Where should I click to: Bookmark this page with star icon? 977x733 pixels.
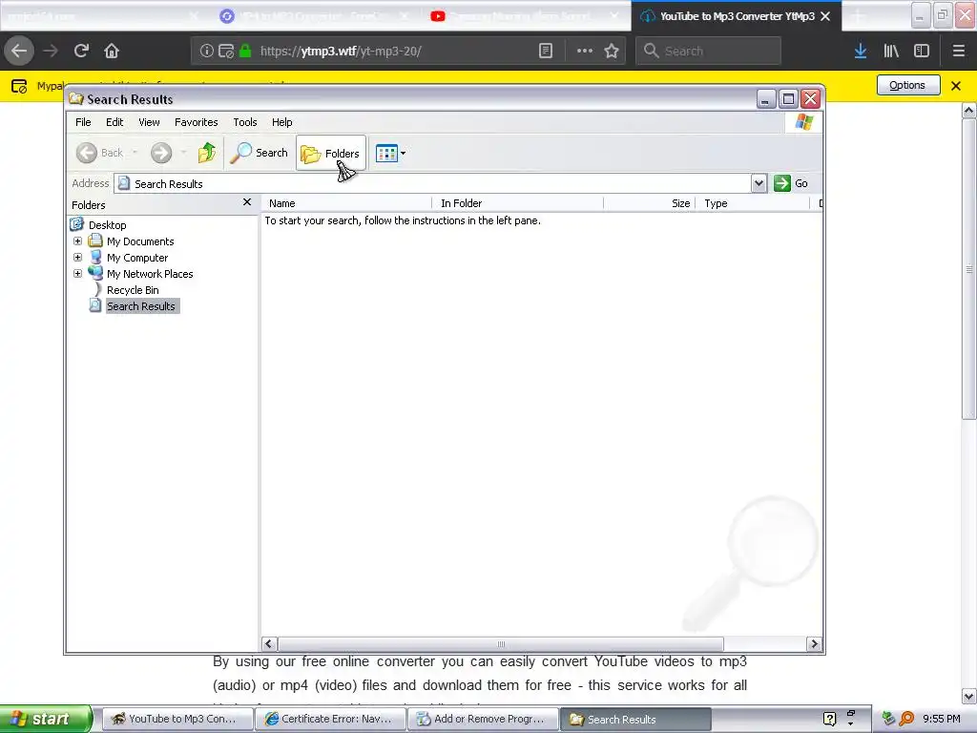point(612,52)
